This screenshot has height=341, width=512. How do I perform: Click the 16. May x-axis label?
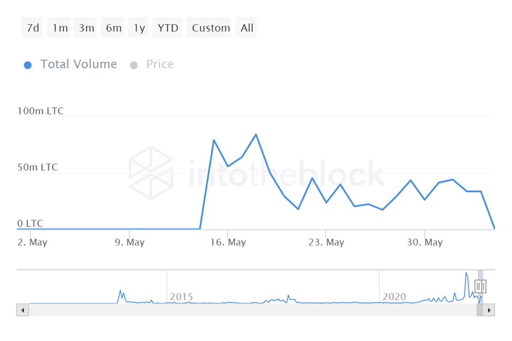tap(228, 242)
